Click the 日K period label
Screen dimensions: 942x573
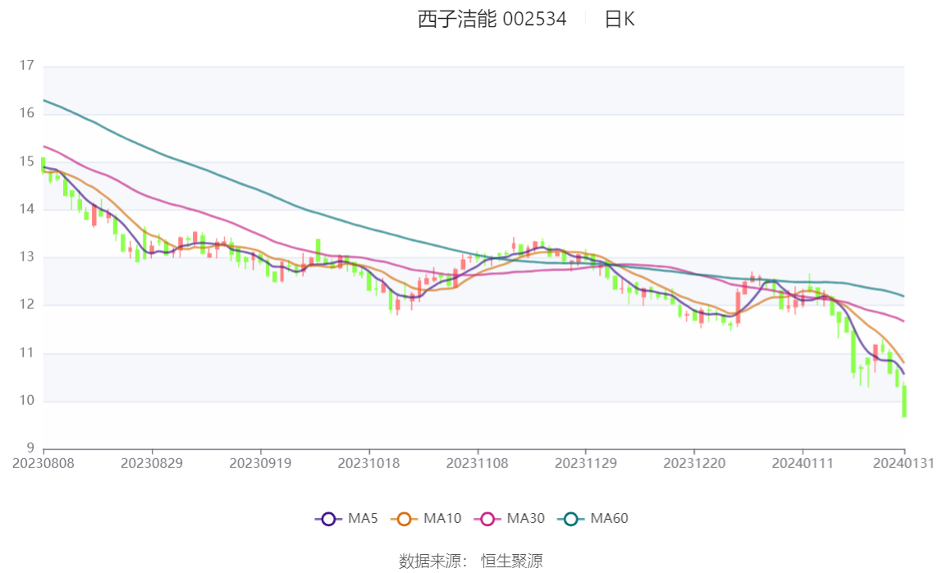[620, 19]
